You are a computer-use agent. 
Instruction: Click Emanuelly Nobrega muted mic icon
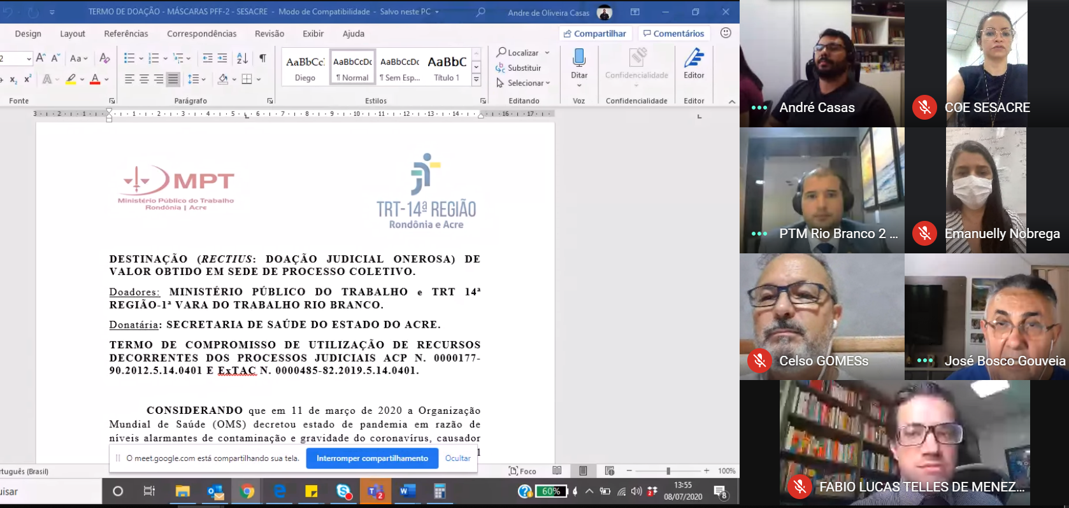(924, 234)
